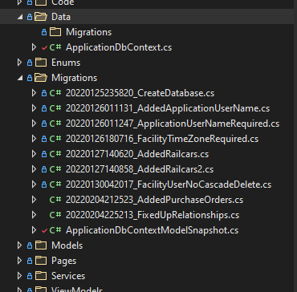
Task: Select the Enums folder
Action: [x=66, y=63]
